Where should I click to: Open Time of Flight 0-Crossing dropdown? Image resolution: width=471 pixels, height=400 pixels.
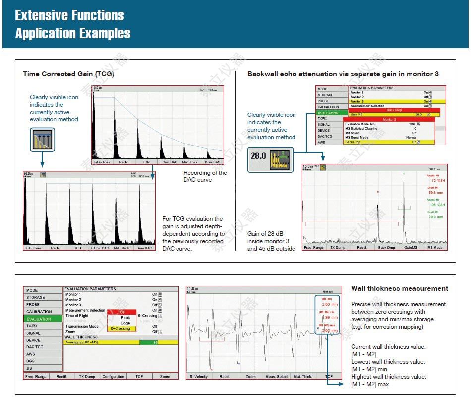pyautogui.click(x=160, y=316)
